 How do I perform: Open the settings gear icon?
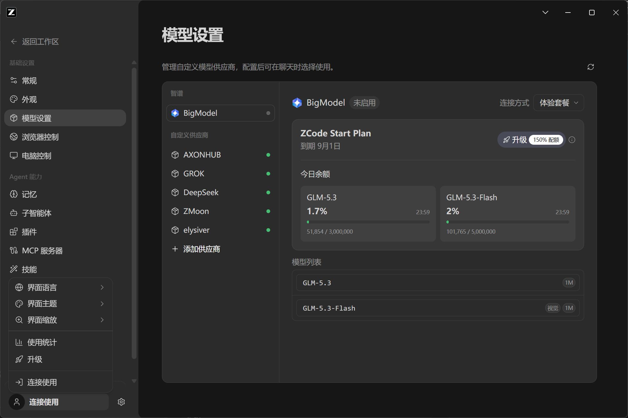click(121, 402)
